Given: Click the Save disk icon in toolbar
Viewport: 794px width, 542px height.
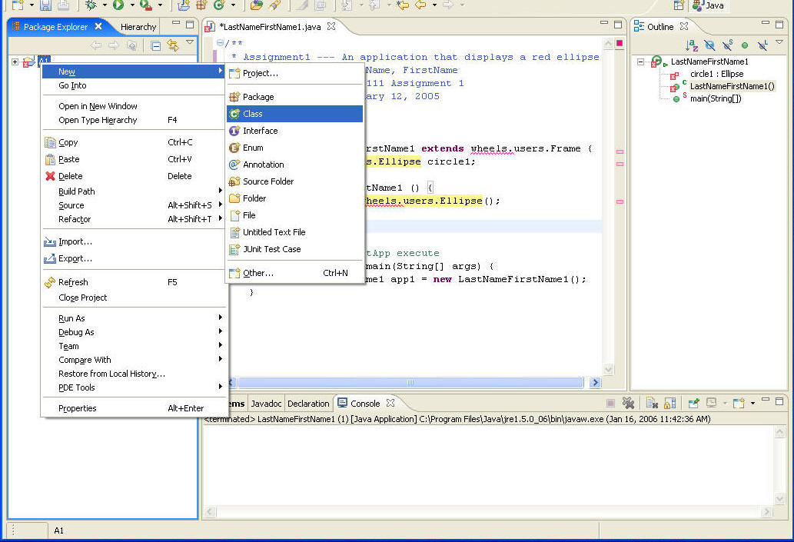Looking at the screenshot, I should click(x=46, y=5).
